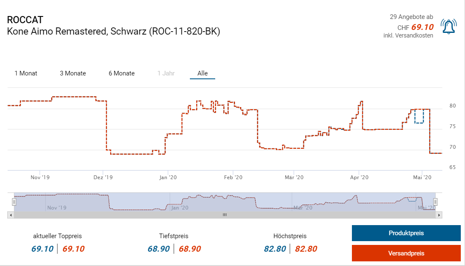This screenshot has width=465, height=266.
Task: Click the navigator's left range handle
Action: click(14, 202)
